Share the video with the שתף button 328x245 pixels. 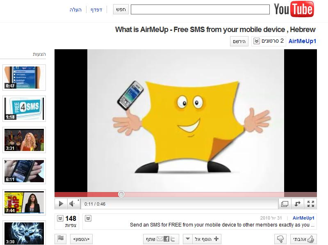[161, 239]
